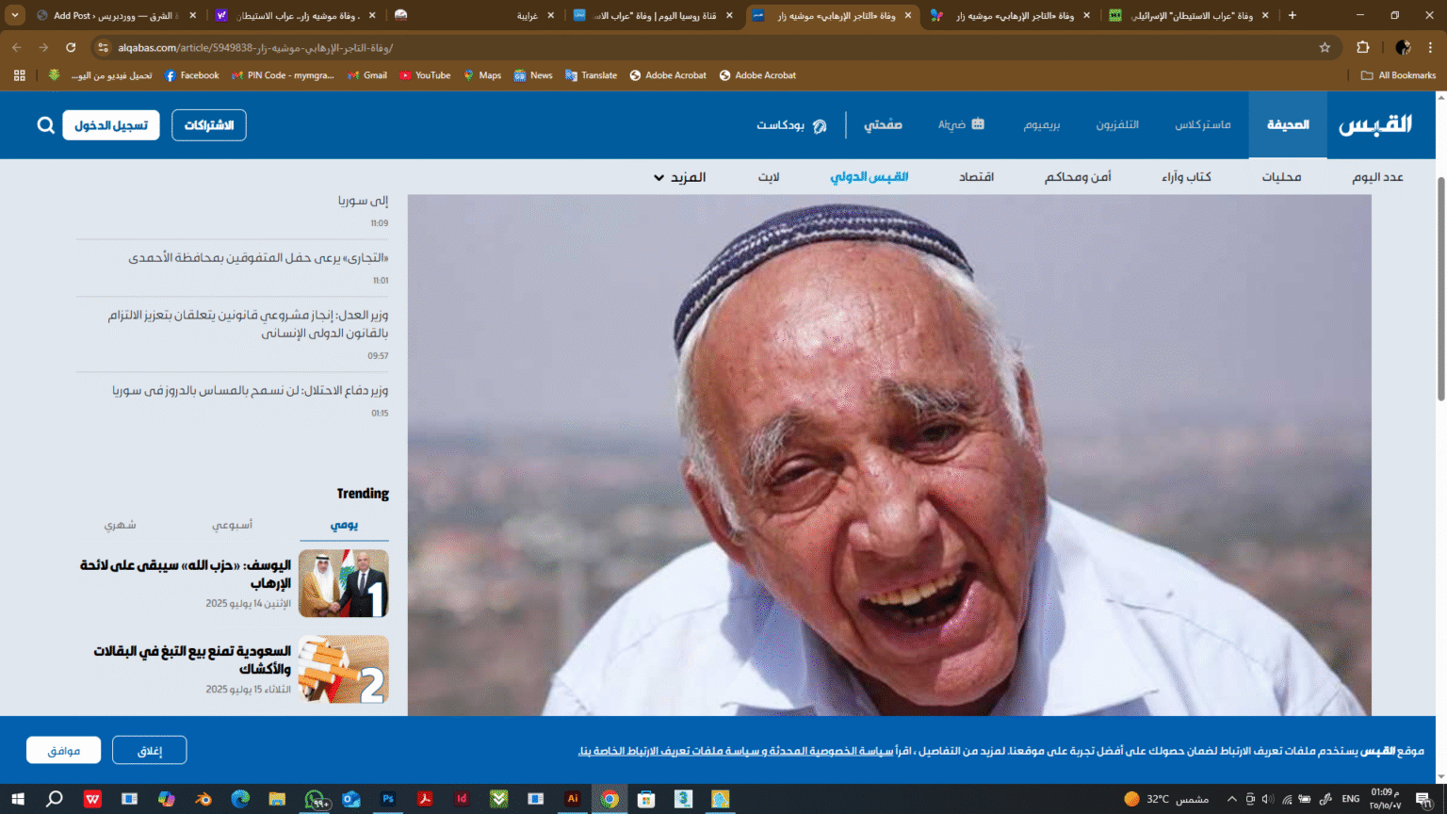This screenshot has width=1447, height=814.
Task: Show hidden system tray icons chevron
Action: tap(1231, 799)
